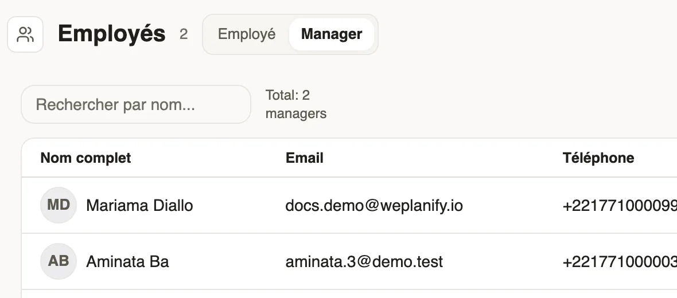Click the docs.demo@weplanify.io email address

pyautogui.click(x=374, y=206)
